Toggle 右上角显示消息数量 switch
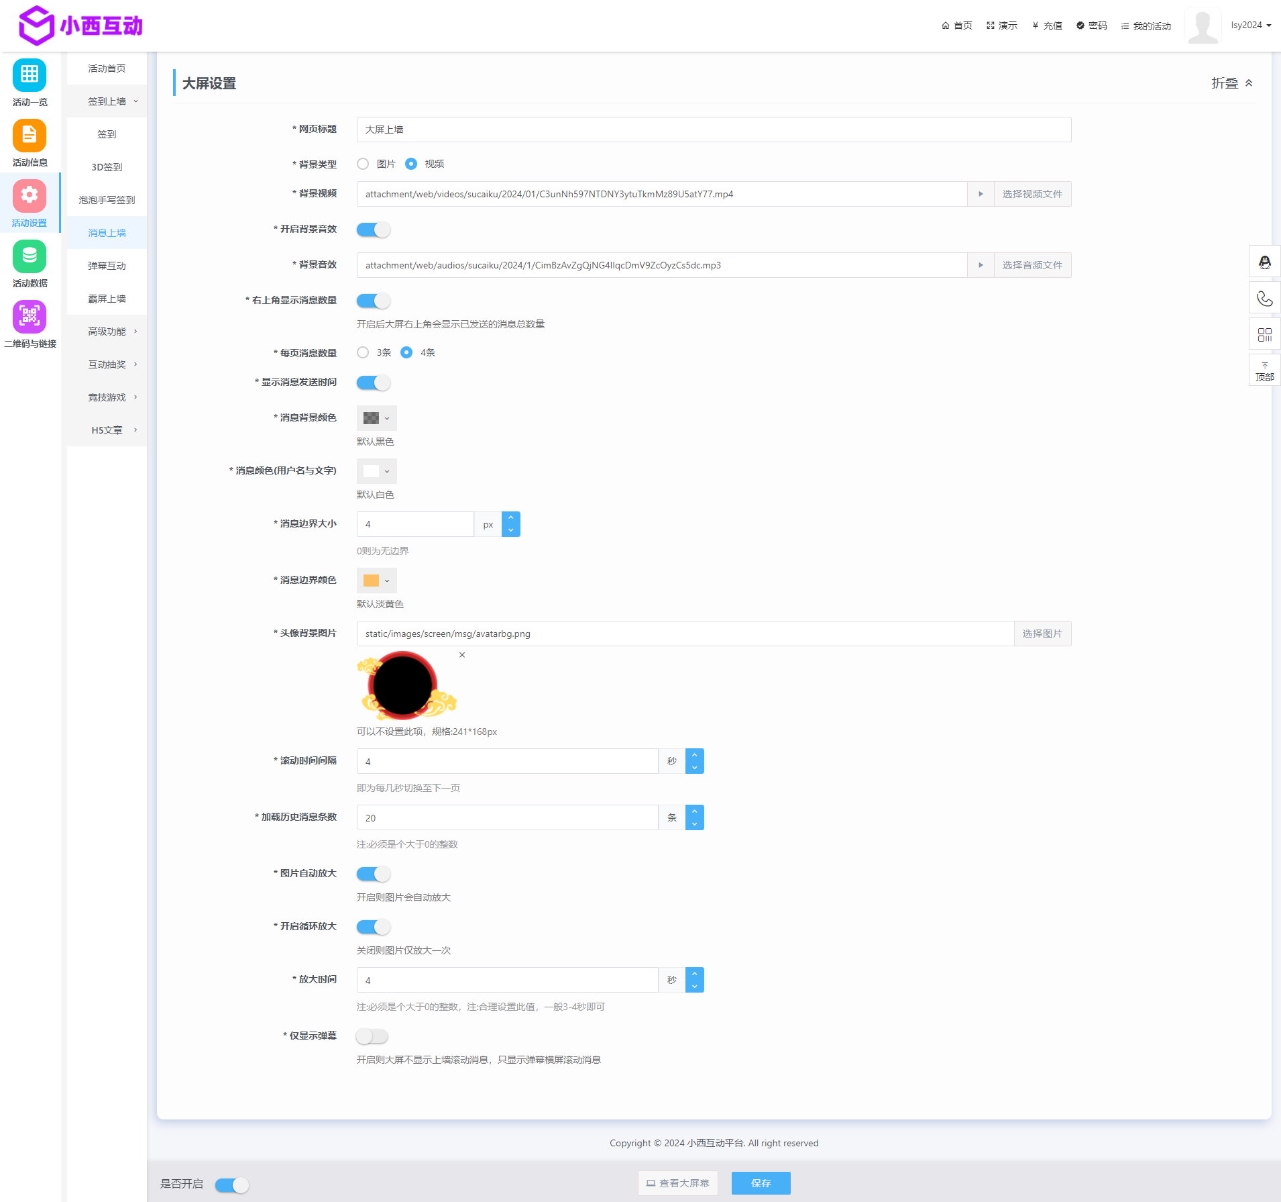 [374, 301]
